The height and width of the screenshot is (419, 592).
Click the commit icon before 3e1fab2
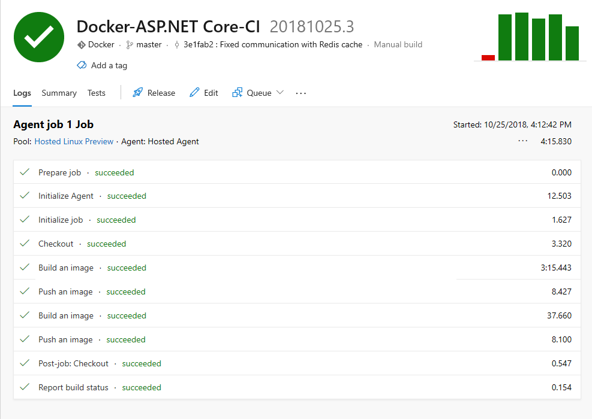[177, 45]
